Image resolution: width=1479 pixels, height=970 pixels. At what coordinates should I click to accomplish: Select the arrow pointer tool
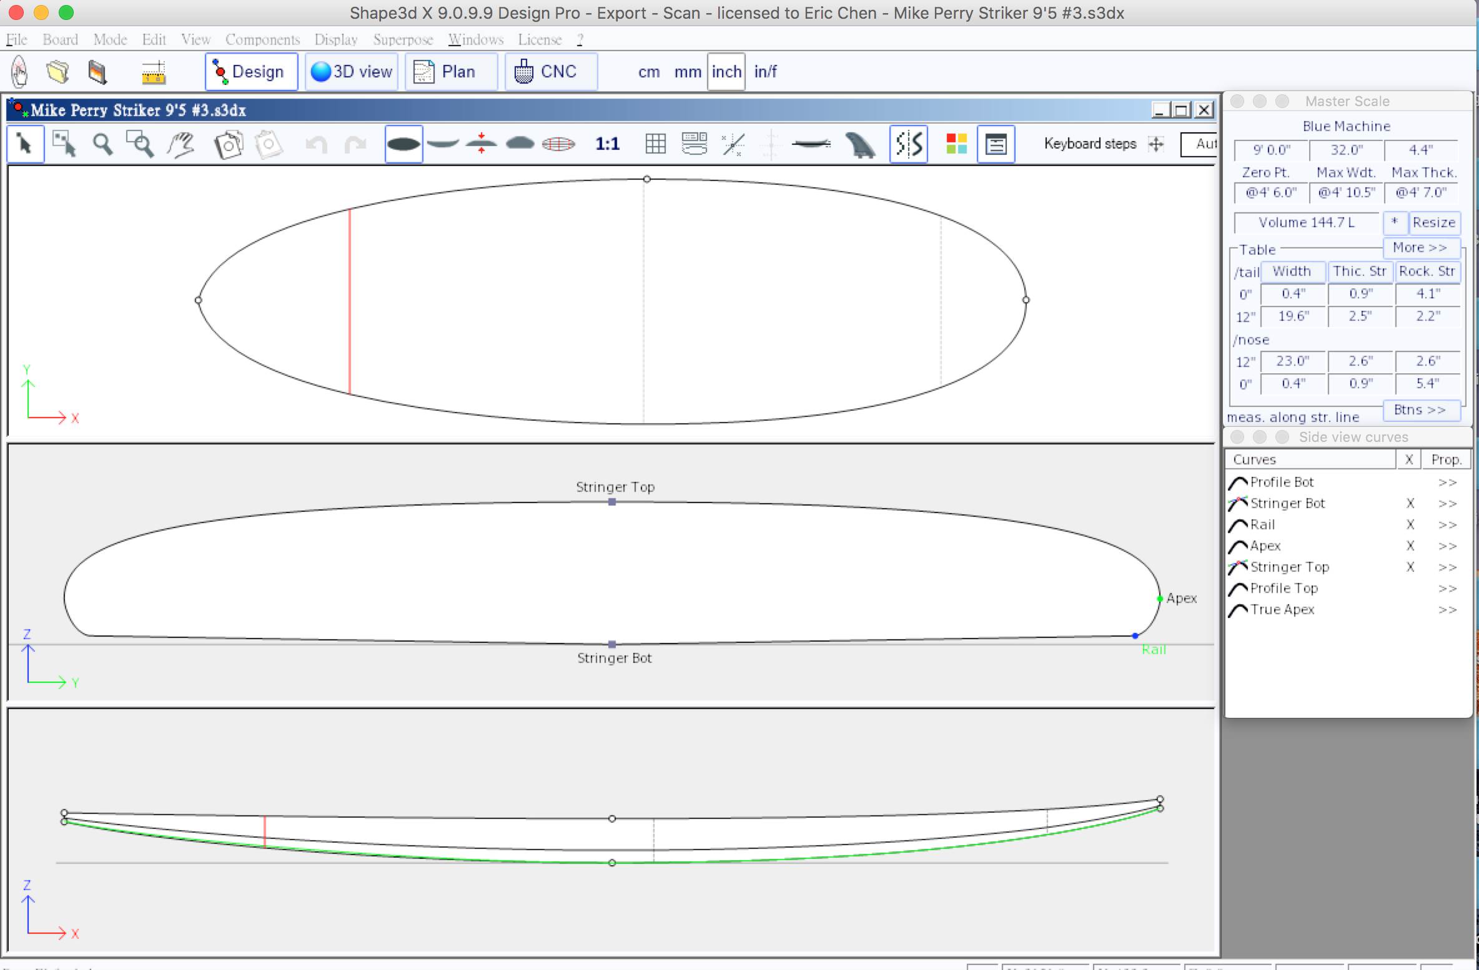tap(25, 144)
